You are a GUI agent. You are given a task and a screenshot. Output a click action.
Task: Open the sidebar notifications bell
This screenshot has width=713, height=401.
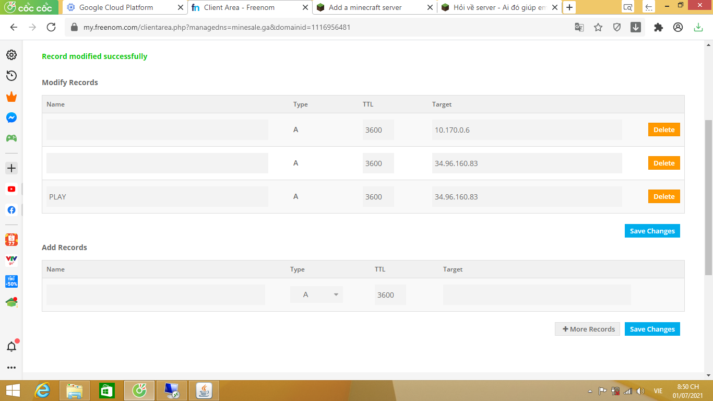coord(11,346)
